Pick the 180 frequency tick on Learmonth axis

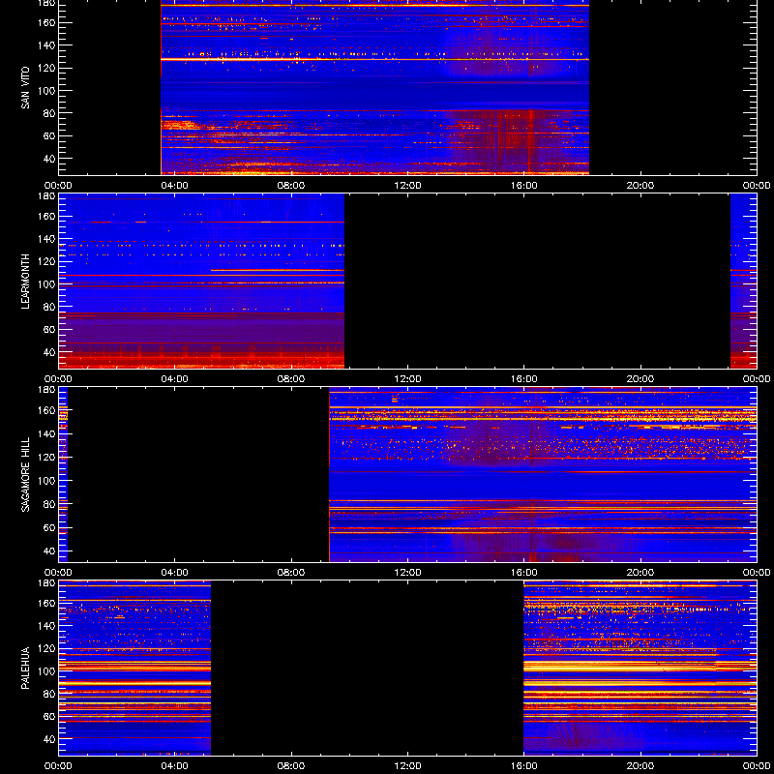point(47,196)
